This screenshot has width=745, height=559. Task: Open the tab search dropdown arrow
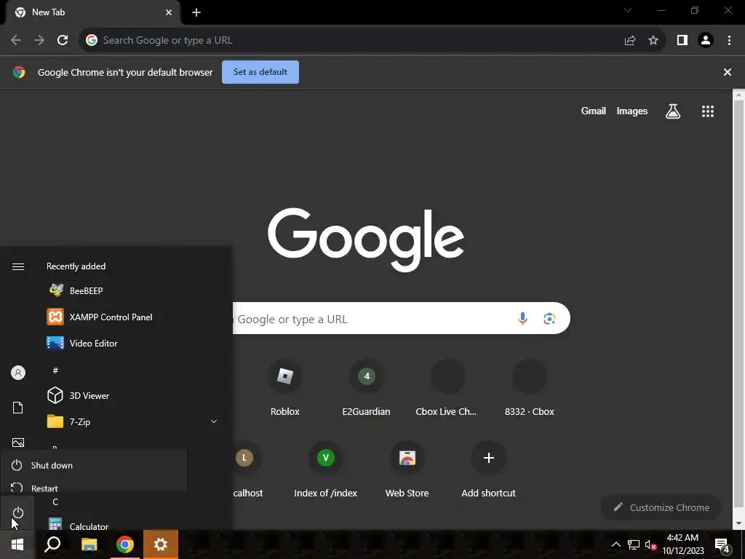tap(628, 10)
